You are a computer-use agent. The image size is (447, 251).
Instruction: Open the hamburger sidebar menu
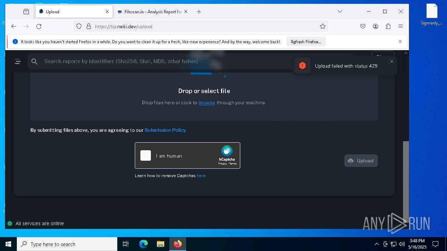18,62
